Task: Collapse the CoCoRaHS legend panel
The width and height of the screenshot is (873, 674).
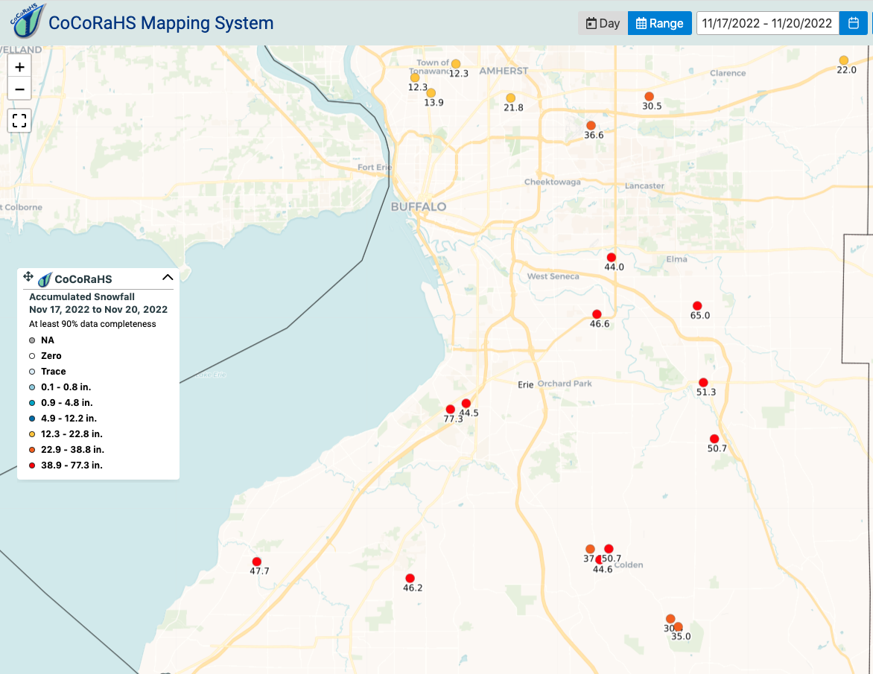Action: pyautogui.click(x=168, y=278)
